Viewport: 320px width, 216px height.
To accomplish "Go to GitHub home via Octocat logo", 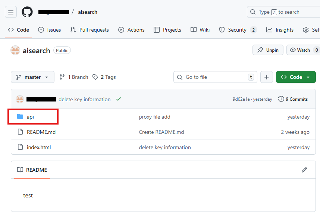I will 27,12.
